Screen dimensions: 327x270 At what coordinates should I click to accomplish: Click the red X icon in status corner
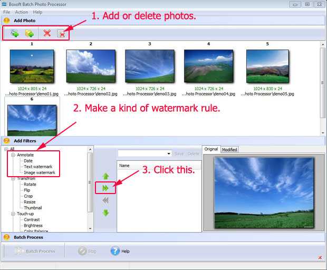320,257
